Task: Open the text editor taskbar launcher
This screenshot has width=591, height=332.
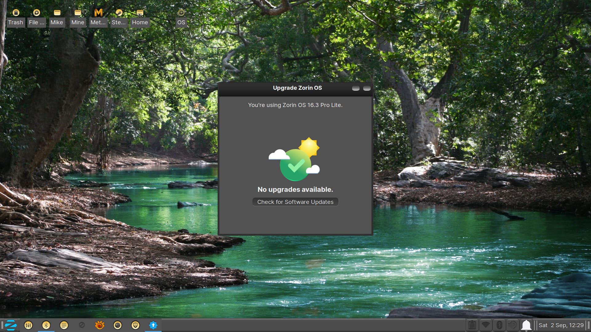Action: [x=64, y=325]
